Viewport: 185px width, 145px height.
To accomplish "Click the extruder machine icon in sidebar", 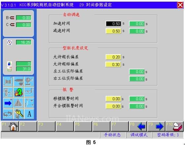I will tap(18, 81).
